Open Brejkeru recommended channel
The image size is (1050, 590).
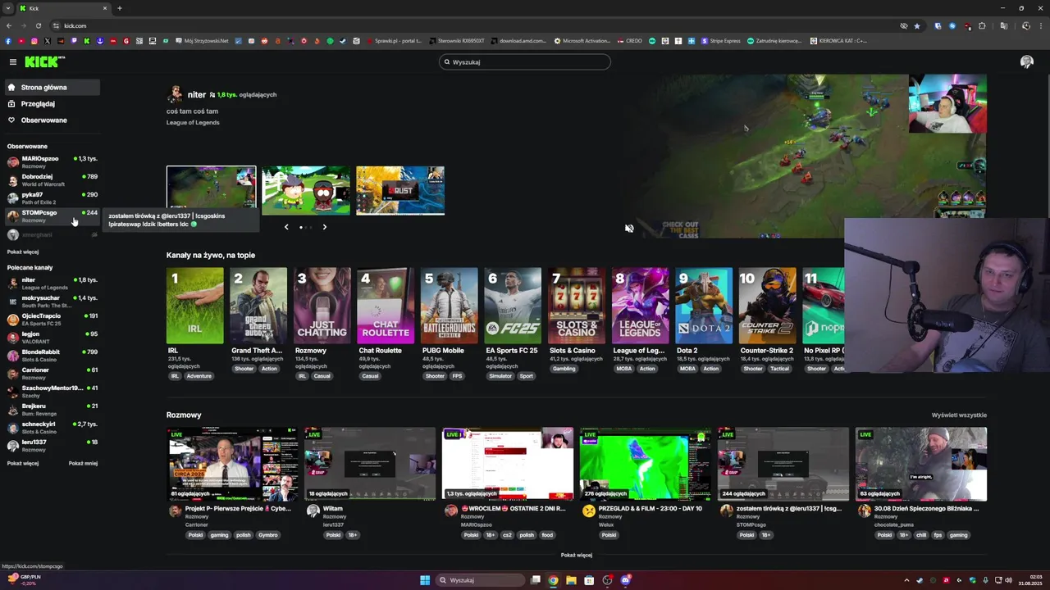click(x=51, y=409)
